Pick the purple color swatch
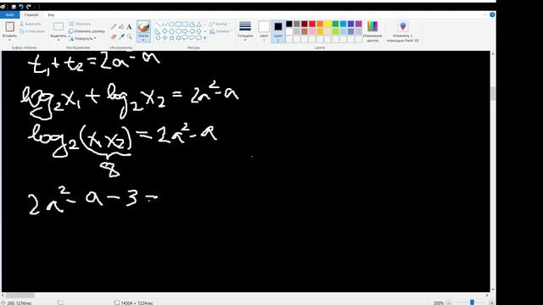The height and width of the screenshot is (305, 543). (x=358, y=24)
